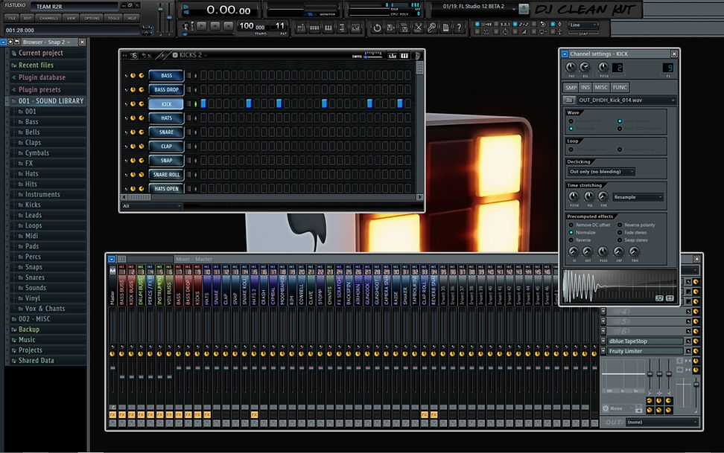The image size is (724, 453).
Task: Open the Fruity Limiter effect slot
Action: pos(646,351)
